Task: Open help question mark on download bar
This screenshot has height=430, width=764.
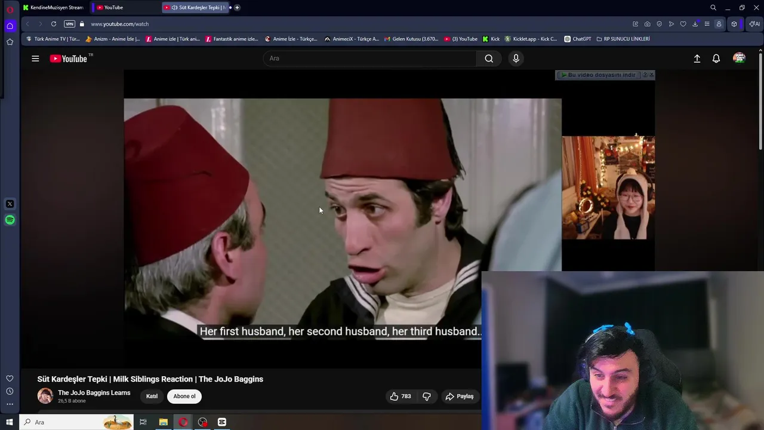Action: [x=645, y=75]
